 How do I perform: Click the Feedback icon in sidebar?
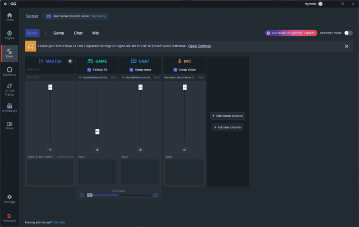click(x=9, y=216)
